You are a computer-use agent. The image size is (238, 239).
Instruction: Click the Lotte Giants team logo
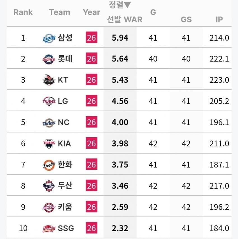[49, 59]
